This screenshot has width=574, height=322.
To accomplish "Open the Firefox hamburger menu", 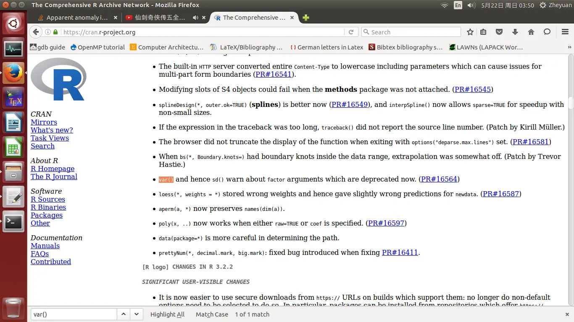I will coord(564,32).
